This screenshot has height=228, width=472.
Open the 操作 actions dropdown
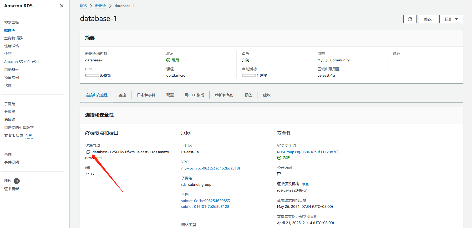coord(451,19)
